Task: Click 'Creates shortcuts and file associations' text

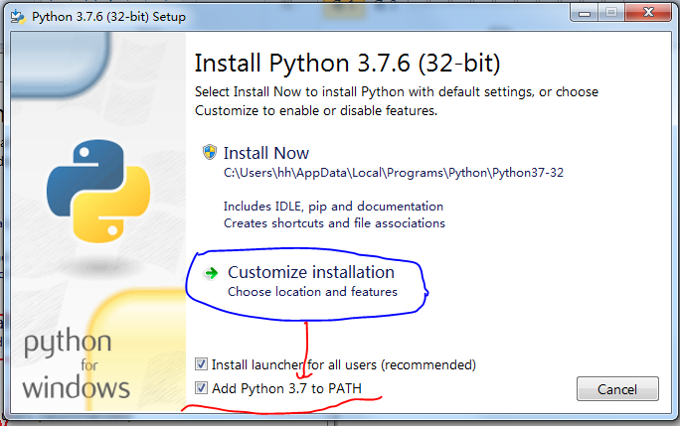Action: pyautogui.click(x=334, y=223)
